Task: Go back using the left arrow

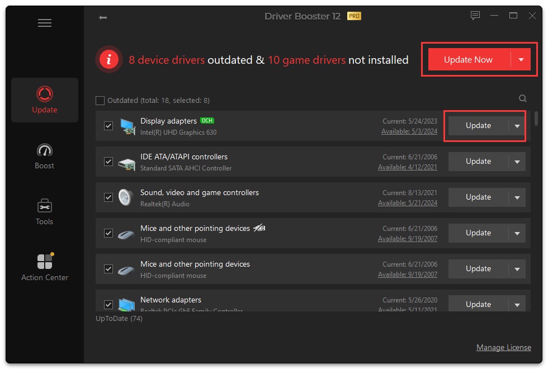Action: [103, 17]
